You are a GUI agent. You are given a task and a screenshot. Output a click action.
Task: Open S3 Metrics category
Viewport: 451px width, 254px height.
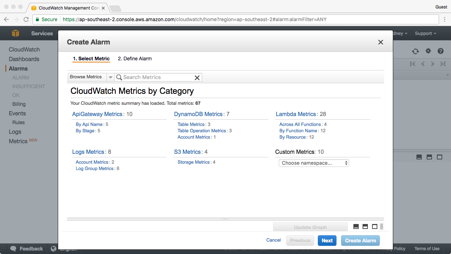click(x=187, y=152)
